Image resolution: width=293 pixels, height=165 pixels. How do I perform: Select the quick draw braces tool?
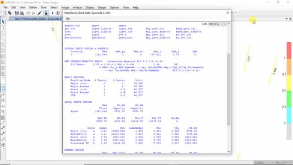coord(3,50)
